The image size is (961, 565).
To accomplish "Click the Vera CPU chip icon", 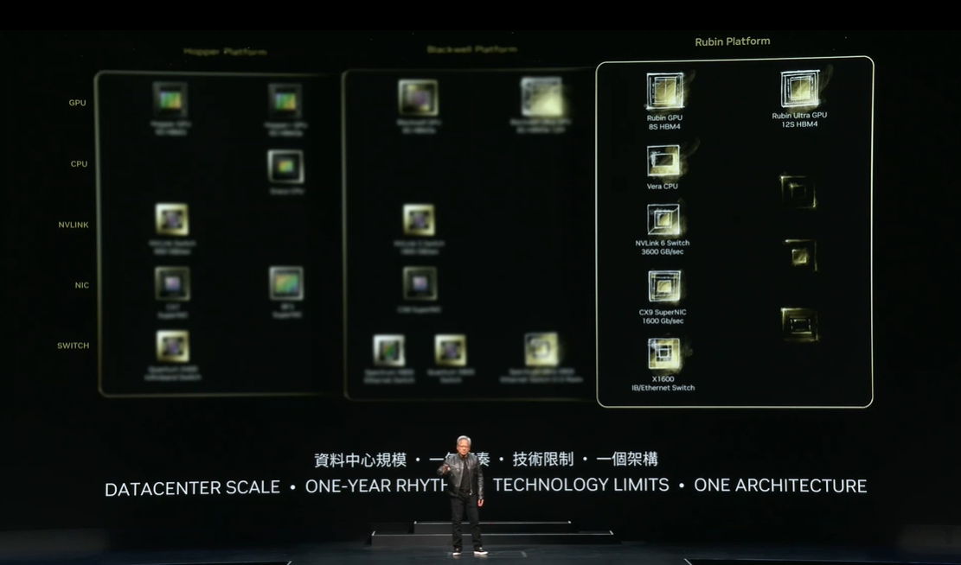I will [663, 161].
